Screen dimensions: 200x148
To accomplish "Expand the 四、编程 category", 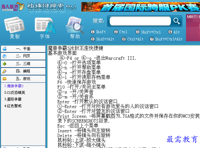I will [23, 71].
